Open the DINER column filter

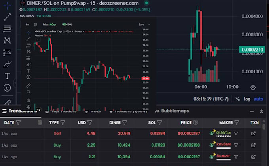125,122
